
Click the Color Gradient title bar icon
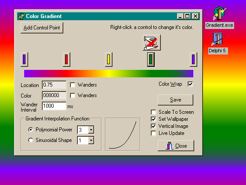21,16
